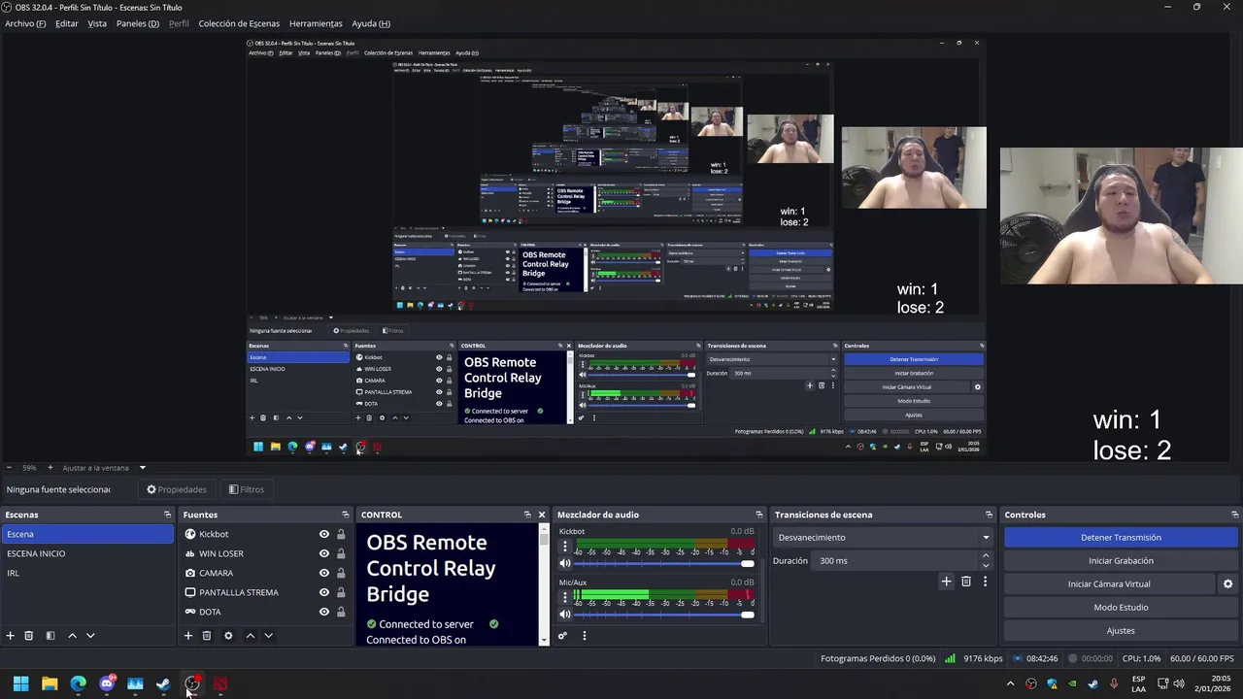Move the selected scene up

(72, 636)
